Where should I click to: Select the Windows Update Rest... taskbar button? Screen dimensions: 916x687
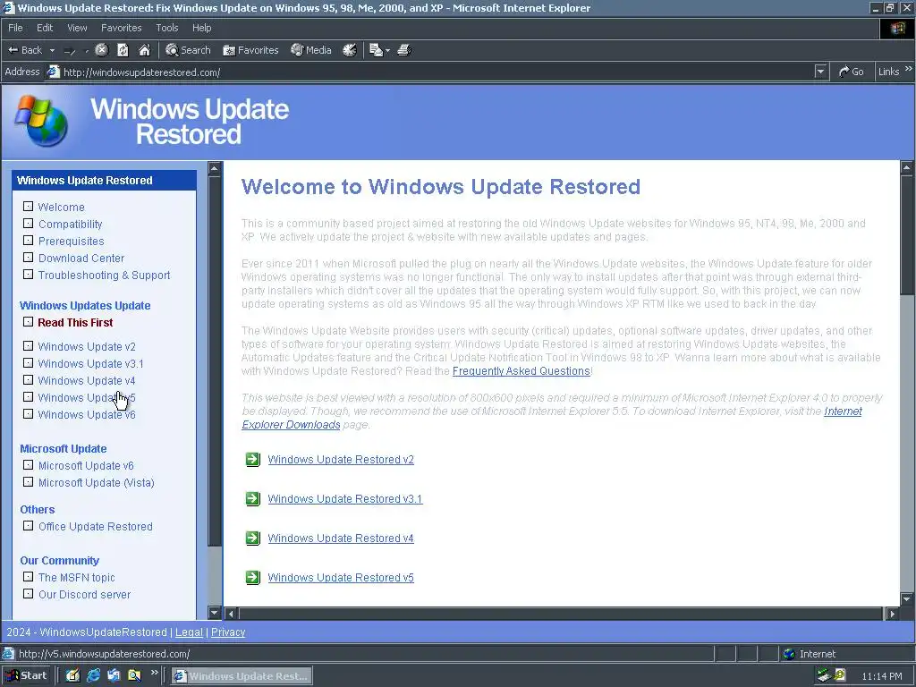click(x=242, y=676)
